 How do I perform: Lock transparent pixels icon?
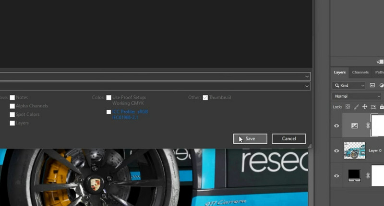(x=348, y=107)
